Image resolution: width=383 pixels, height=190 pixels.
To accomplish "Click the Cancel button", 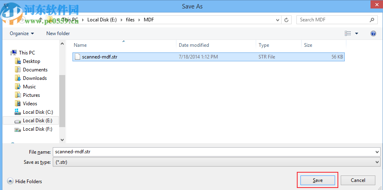I will (x=358, y=180).
